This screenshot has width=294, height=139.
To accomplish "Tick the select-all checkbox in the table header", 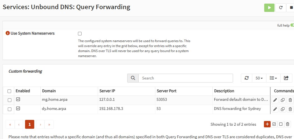I will (9, 91).
